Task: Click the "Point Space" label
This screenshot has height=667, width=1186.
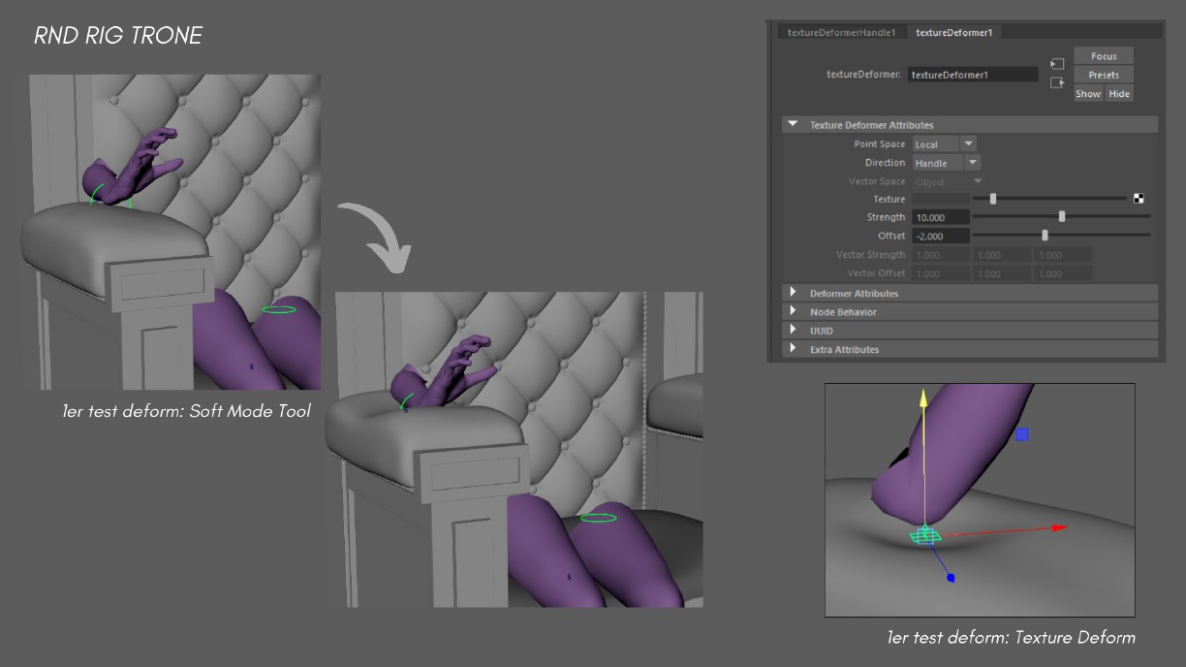Action: click(x=879, y=144)
